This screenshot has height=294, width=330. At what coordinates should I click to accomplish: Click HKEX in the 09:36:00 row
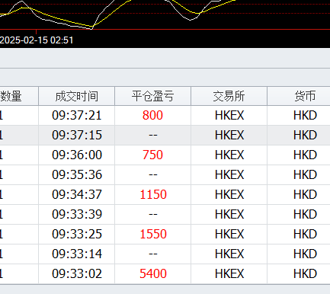(x=229, y=155)
